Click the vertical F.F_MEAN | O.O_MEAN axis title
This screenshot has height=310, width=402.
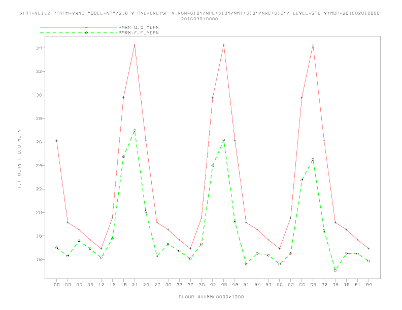[x=19, y=159]
